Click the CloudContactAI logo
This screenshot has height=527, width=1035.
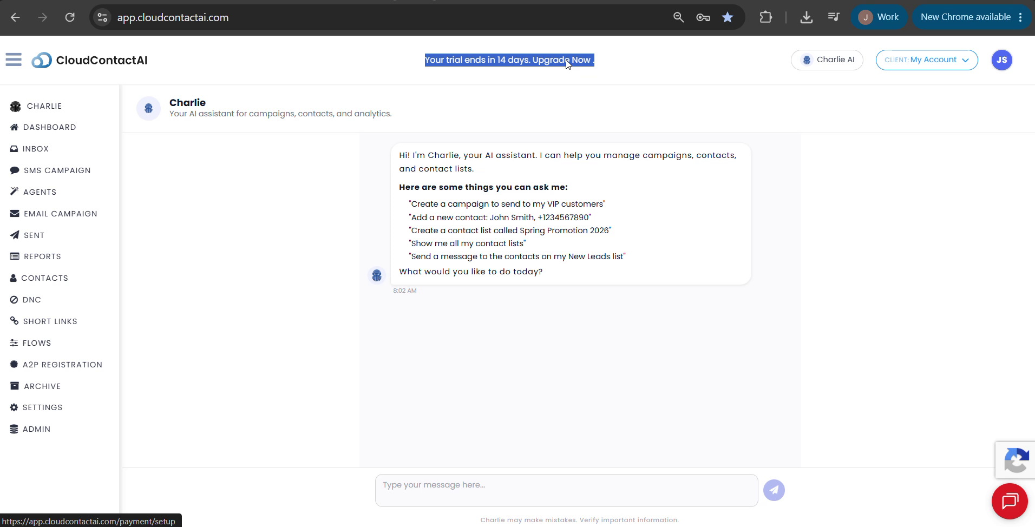pyautogui.click(x=89, y=60)
